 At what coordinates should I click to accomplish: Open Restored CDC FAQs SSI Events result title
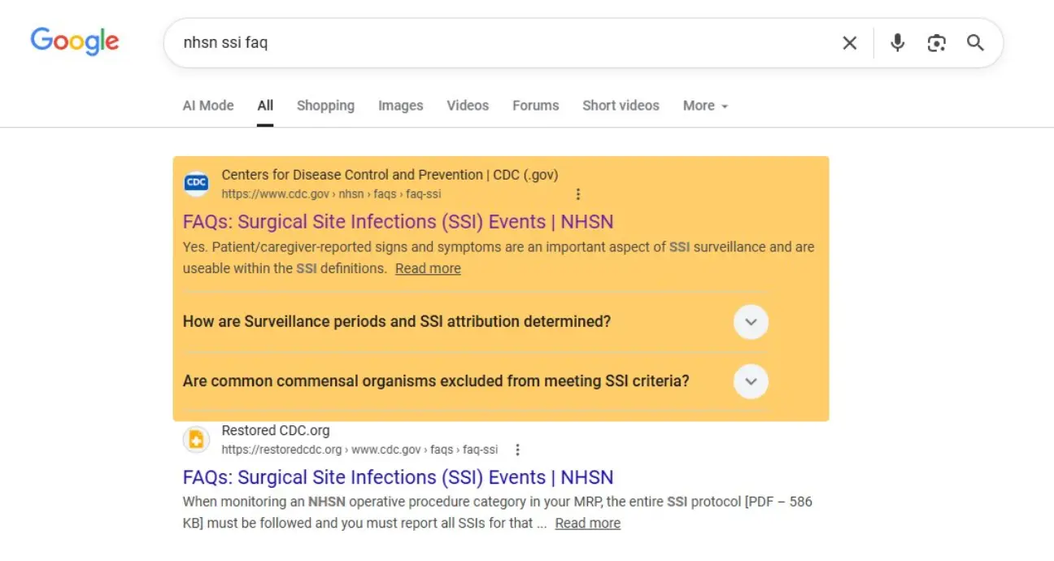pyautogui.click(x=398, y=477)
